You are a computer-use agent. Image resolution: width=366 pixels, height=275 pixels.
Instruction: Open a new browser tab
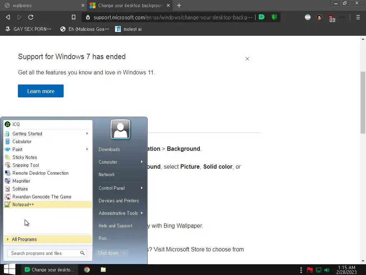point(179,5)
